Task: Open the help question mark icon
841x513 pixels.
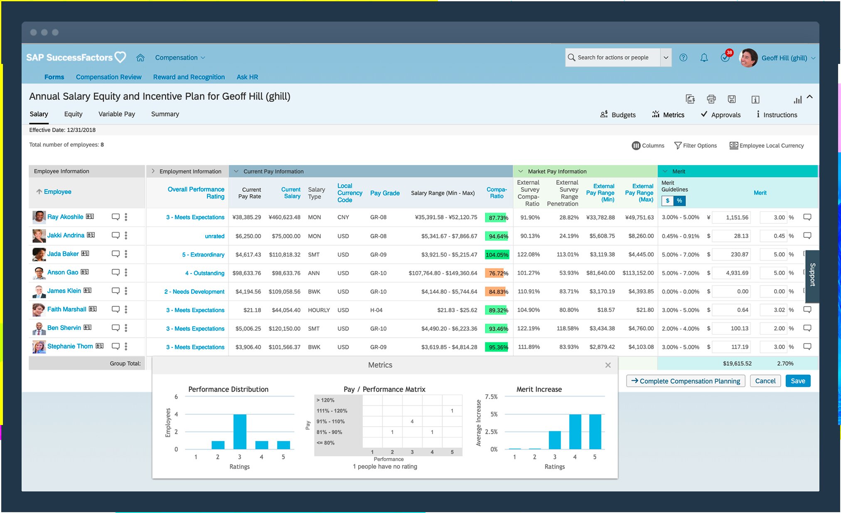Action: point(683,58)
